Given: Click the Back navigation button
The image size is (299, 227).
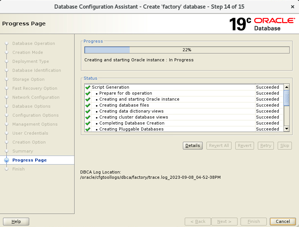Looking at the screenshot, I should coord(198,221).
